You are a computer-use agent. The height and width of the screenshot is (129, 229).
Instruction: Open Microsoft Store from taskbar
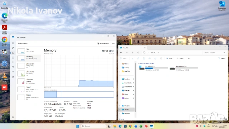coord(125,126)
